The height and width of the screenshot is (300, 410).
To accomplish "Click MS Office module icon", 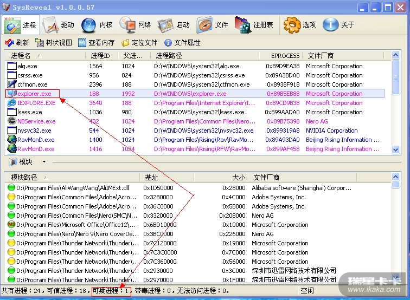I will pyautogui.click(x=11, y=224).
